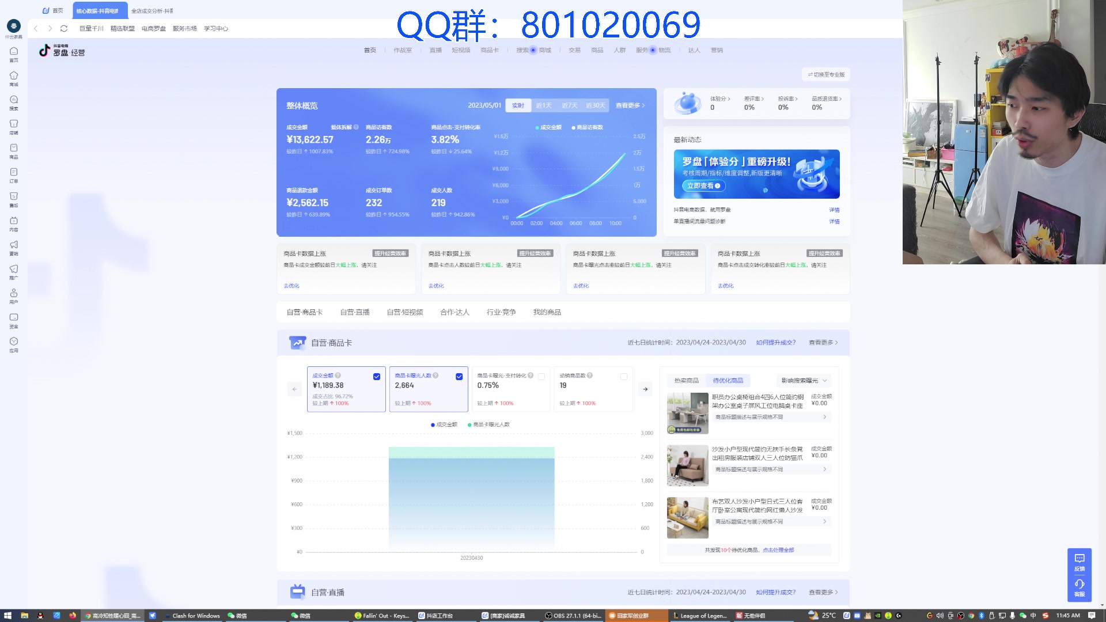Screen dimensions: 1106x622
Task: Open the yellow sofa product thumbnail
Action: coord(688,518)
